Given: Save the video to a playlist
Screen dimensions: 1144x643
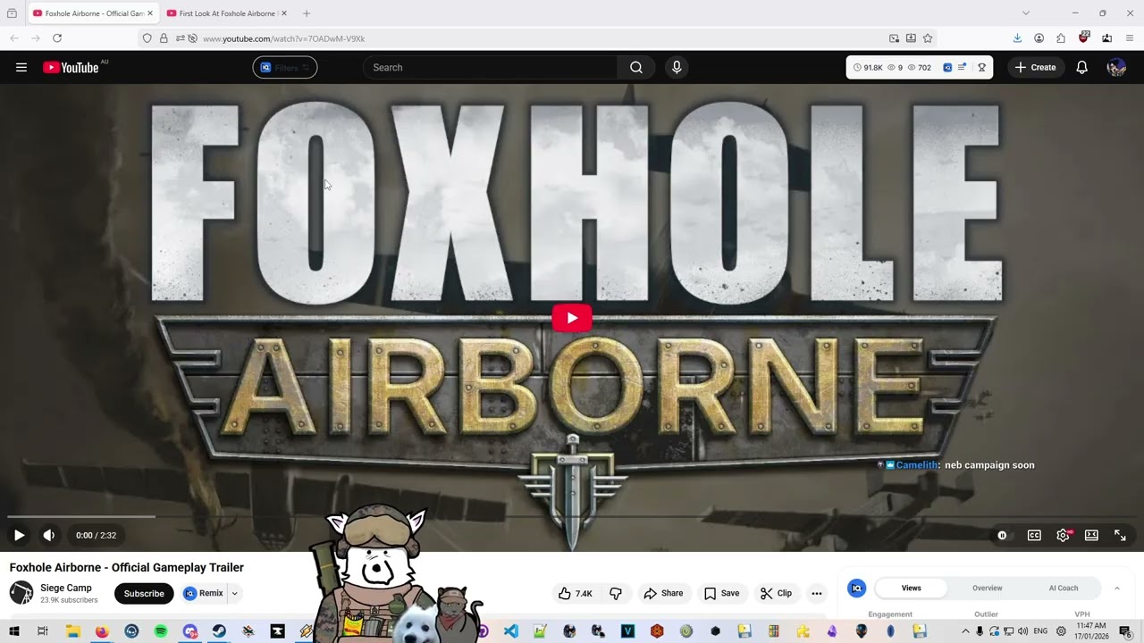Looking at the screenshot, I should point(721,593).
